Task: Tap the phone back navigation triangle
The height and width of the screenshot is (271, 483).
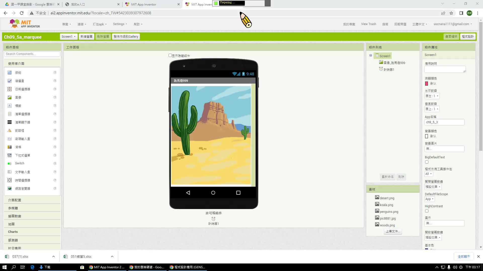Action: click(188, 193)
